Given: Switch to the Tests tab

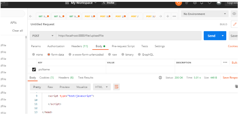Looking at the screenshot, I should (x=144, y=46).
